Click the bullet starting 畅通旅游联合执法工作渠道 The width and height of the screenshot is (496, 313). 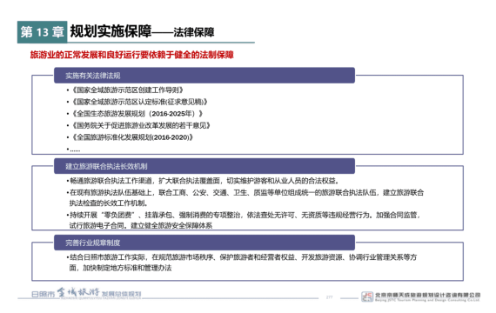pos(203,181)
